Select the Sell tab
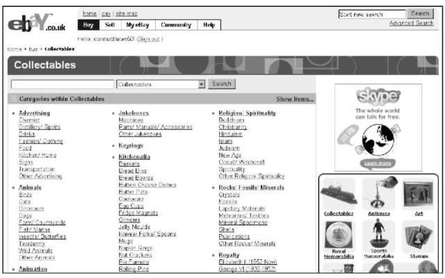 110,25
